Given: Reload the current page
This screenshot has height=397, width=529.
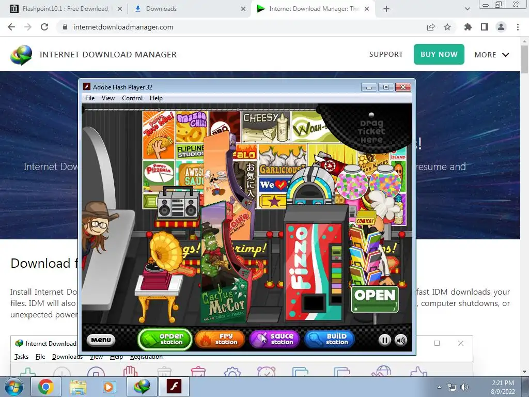Looking at the screenshot, I should (44, 27).
